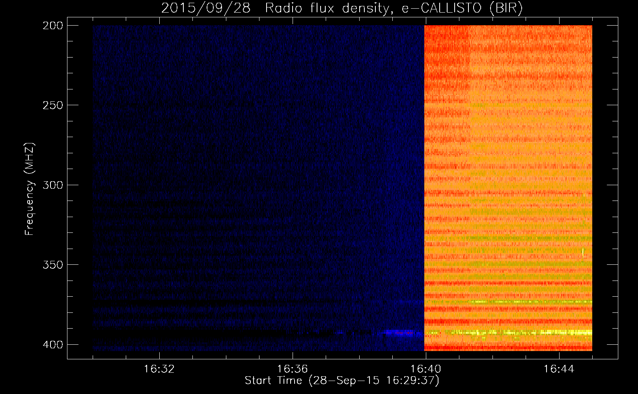Click the 200 frequency tick label
Image resolution: width=638 pixels, height=394 pixels.
(52, 25)
